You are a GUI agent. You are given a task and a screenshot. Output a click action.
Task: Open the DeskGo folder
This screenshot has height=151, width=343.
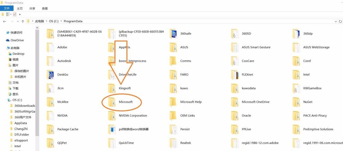pyautogui.click(x=58, y=74)
